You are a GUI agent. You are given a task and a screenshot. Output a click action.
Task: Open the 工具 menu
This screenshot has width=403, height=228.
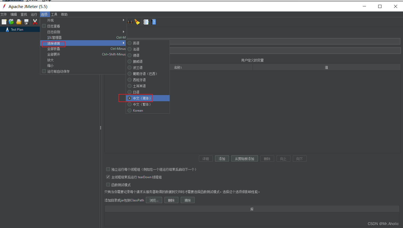(x=54, y=14)
